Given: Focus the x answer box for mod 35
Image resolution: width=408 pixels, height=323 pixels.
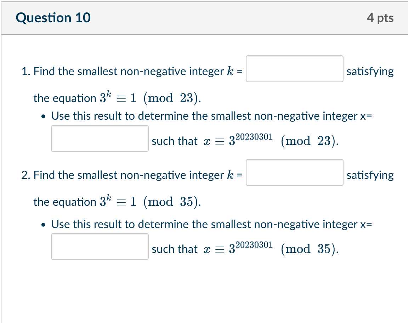Looking at the screenshot, I should click(100, 246).
